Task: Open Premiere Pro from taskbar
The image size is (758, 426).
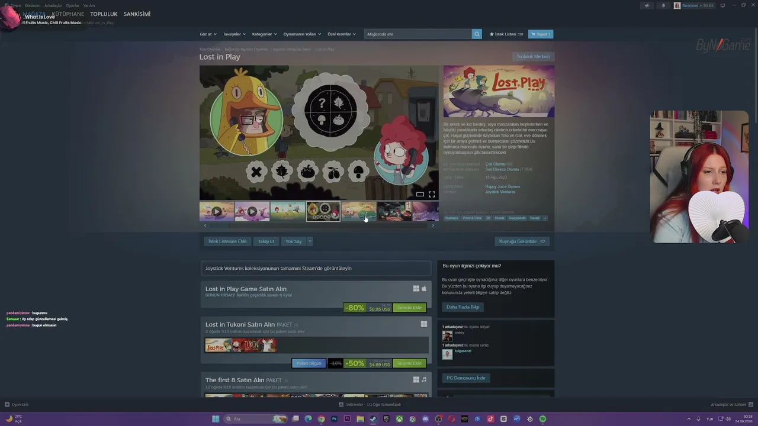Action: coord(347,419)
